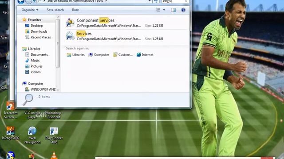Search again in Custom location
Image resolution: width=284 pixels, height=159 pixels.
click(123, 55)
